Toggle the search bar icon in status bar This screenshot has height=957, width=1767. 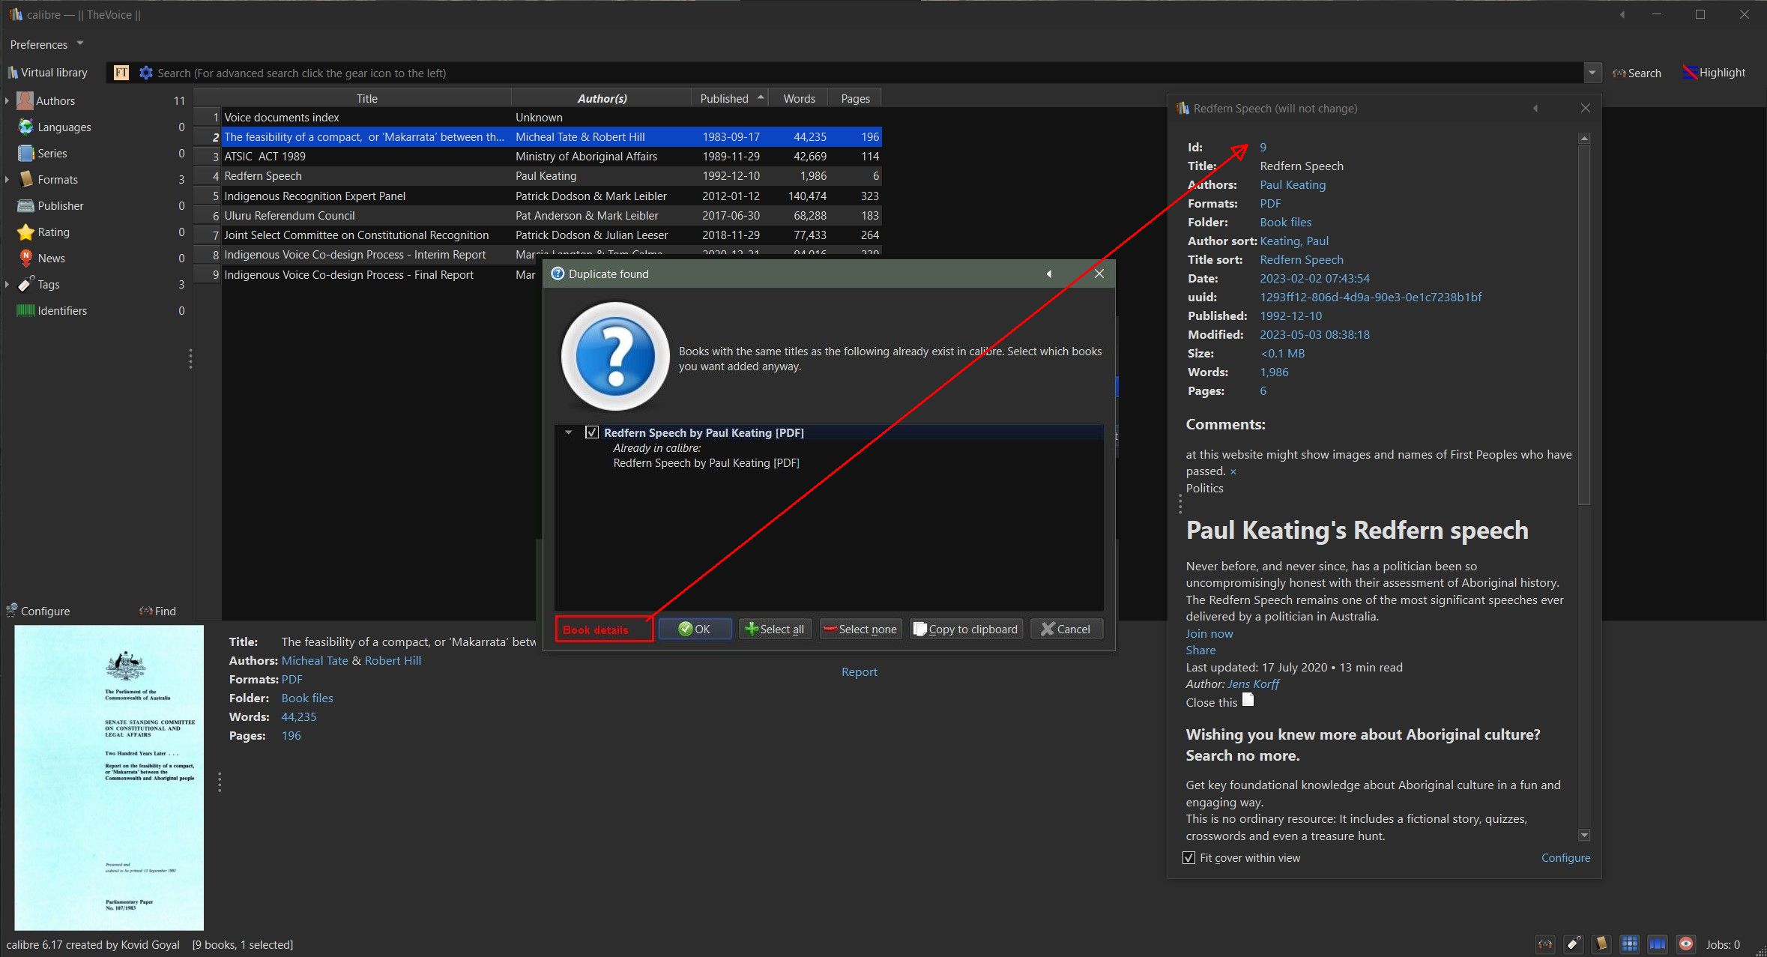point(1545,944)
